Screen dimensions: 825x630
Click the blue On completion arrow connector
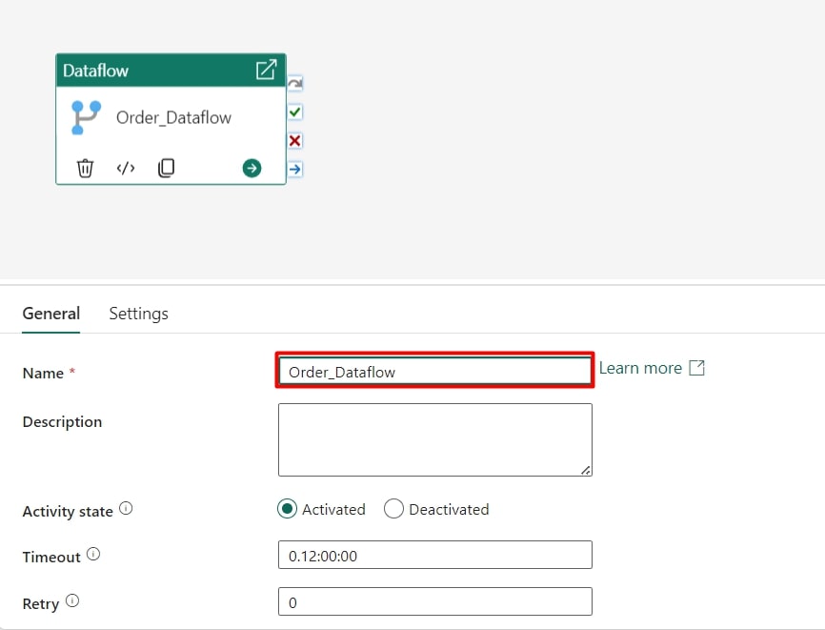295,170
